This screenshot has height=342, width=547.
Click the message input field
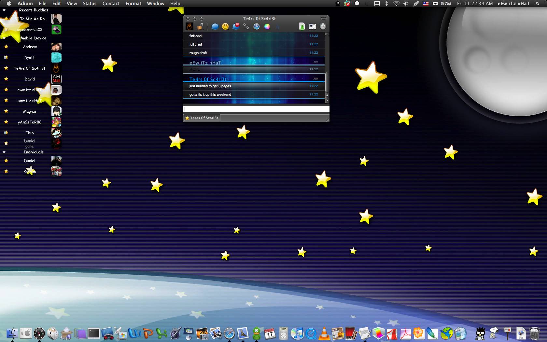tap(256, 109)
